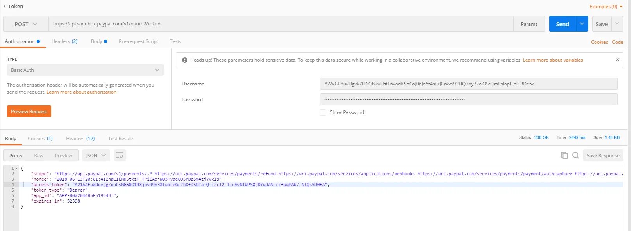Screen dimensions: 632x231
Task: Switch to the Authorization tab
Action: [22, 41]
